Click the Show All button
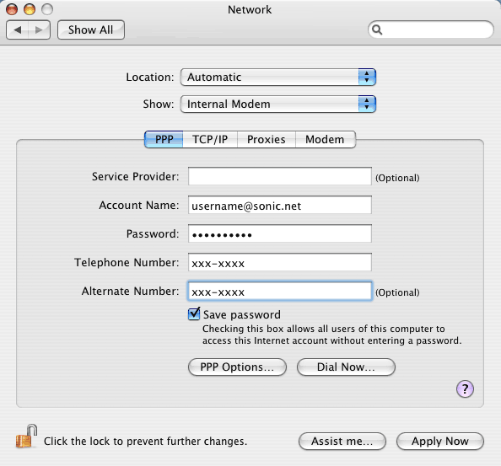Viewport: 501px width, 466px height. (x=91, y=30)
